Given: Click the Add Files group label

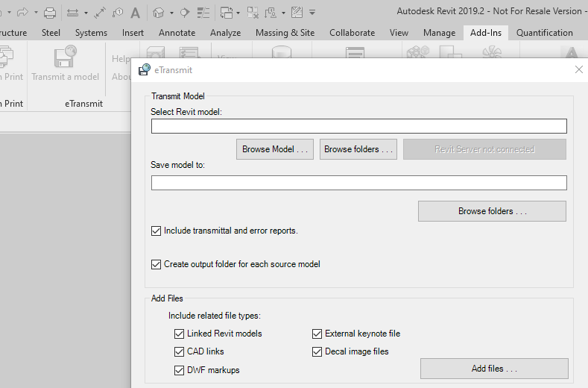Looking at the screenshot, I should point(167,298).
